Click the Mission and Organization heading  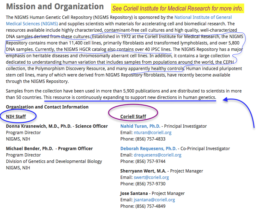pyautogui.click(x=55, y=6)
